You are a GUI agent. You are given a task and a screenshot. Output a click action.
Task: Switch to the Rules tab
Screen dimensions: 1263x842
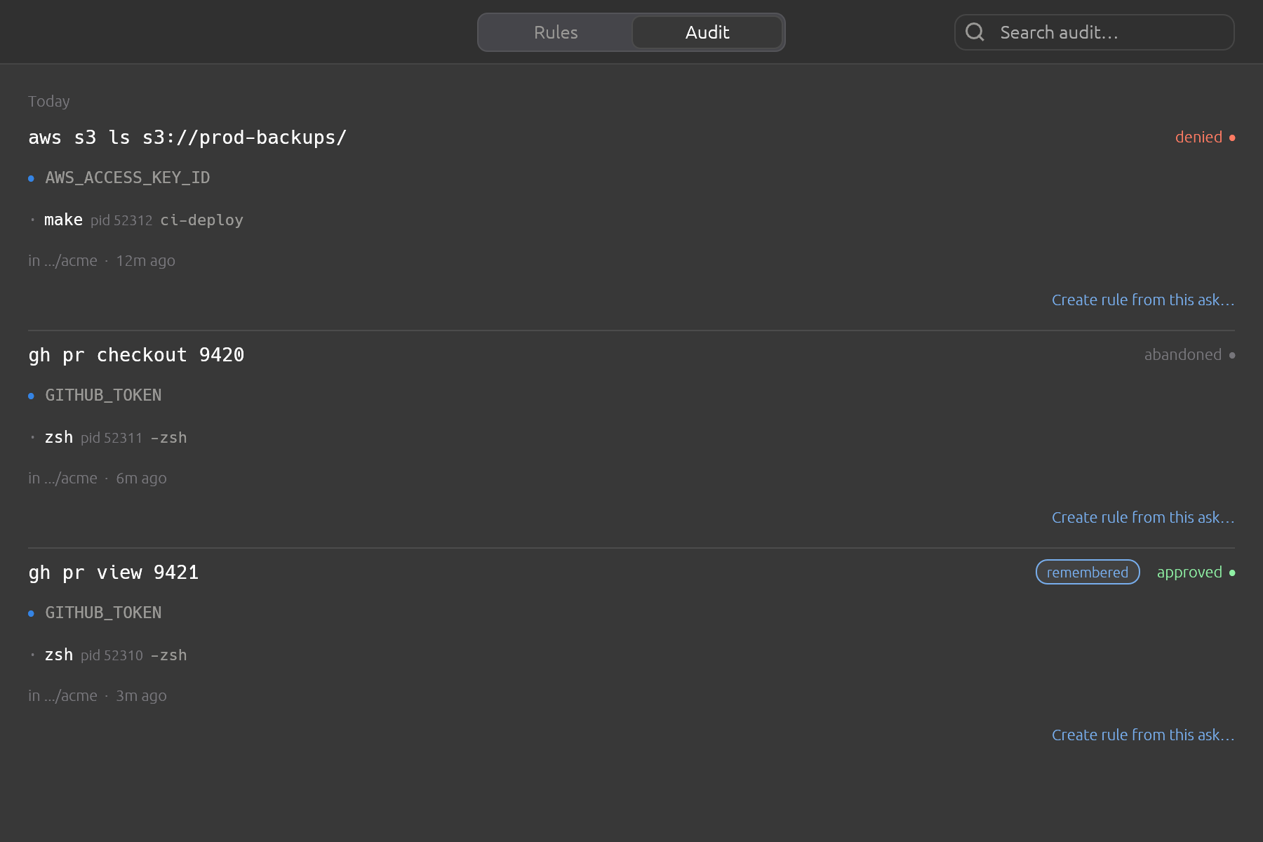coord(556,32)
